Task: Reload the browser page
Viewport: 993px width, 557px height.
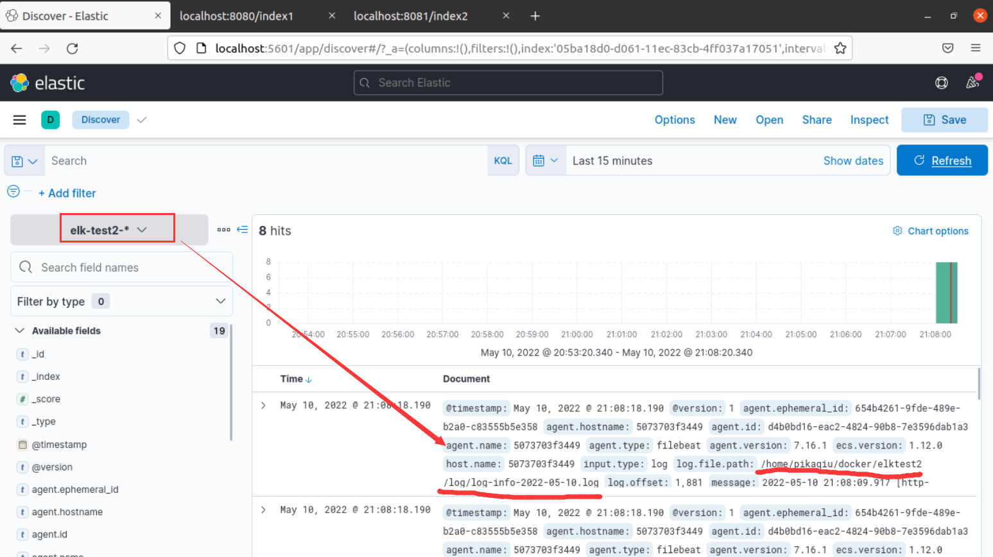Action: pyautogui.click(x=73, y=48)
